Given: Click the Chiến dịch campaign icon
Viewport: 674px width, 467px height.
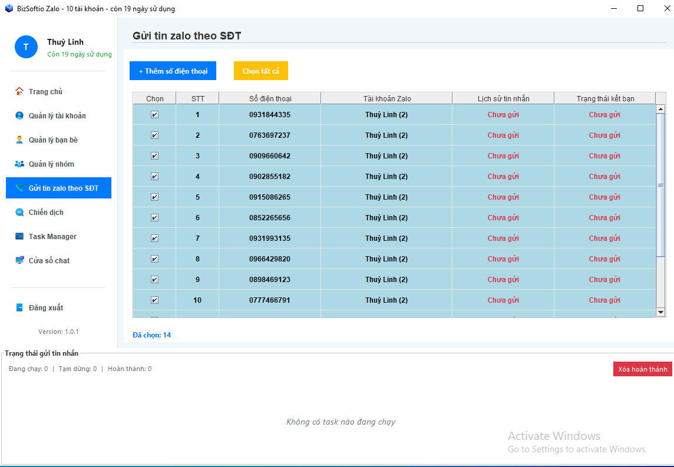Looking at the screenshot, I should [19, 212].
